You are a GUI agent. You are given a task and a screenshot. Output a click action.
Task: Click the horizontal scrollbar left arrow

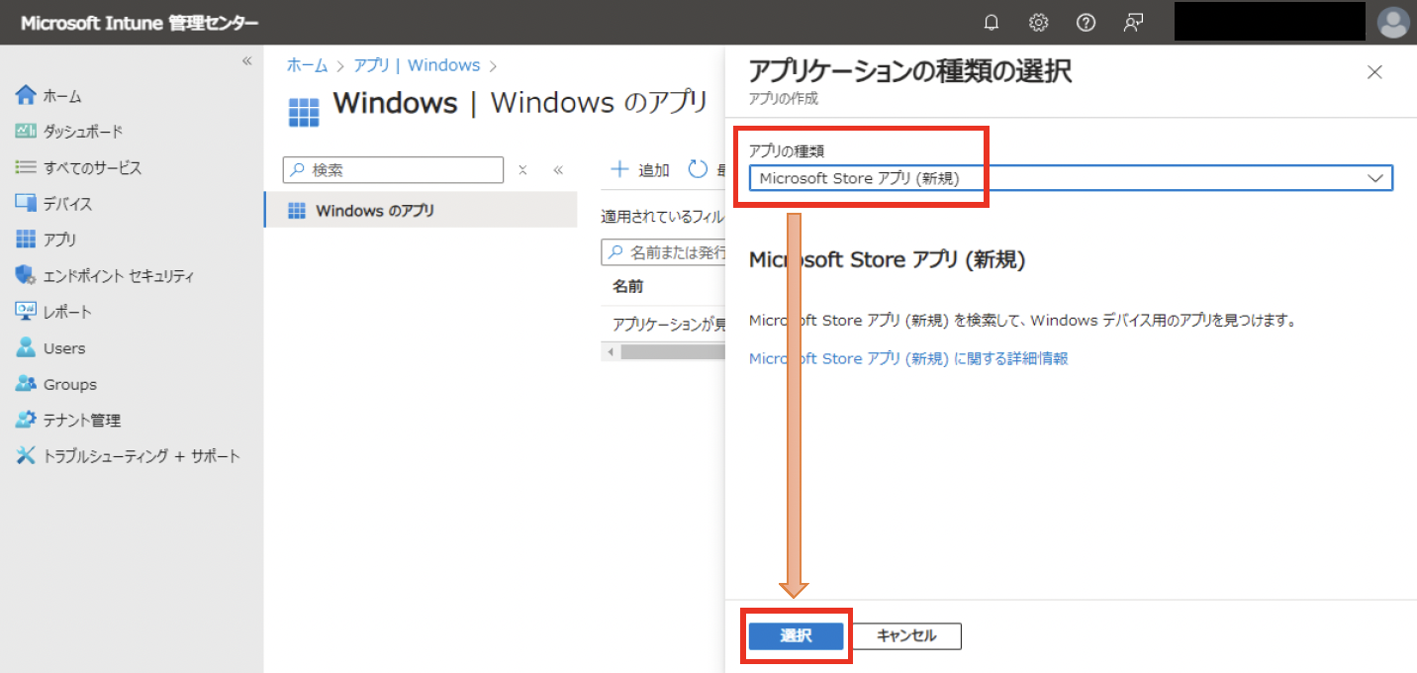pyautogui.click(x=611, y=352)
